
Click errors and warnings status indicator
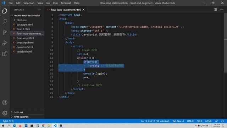[x=8, y=121]
